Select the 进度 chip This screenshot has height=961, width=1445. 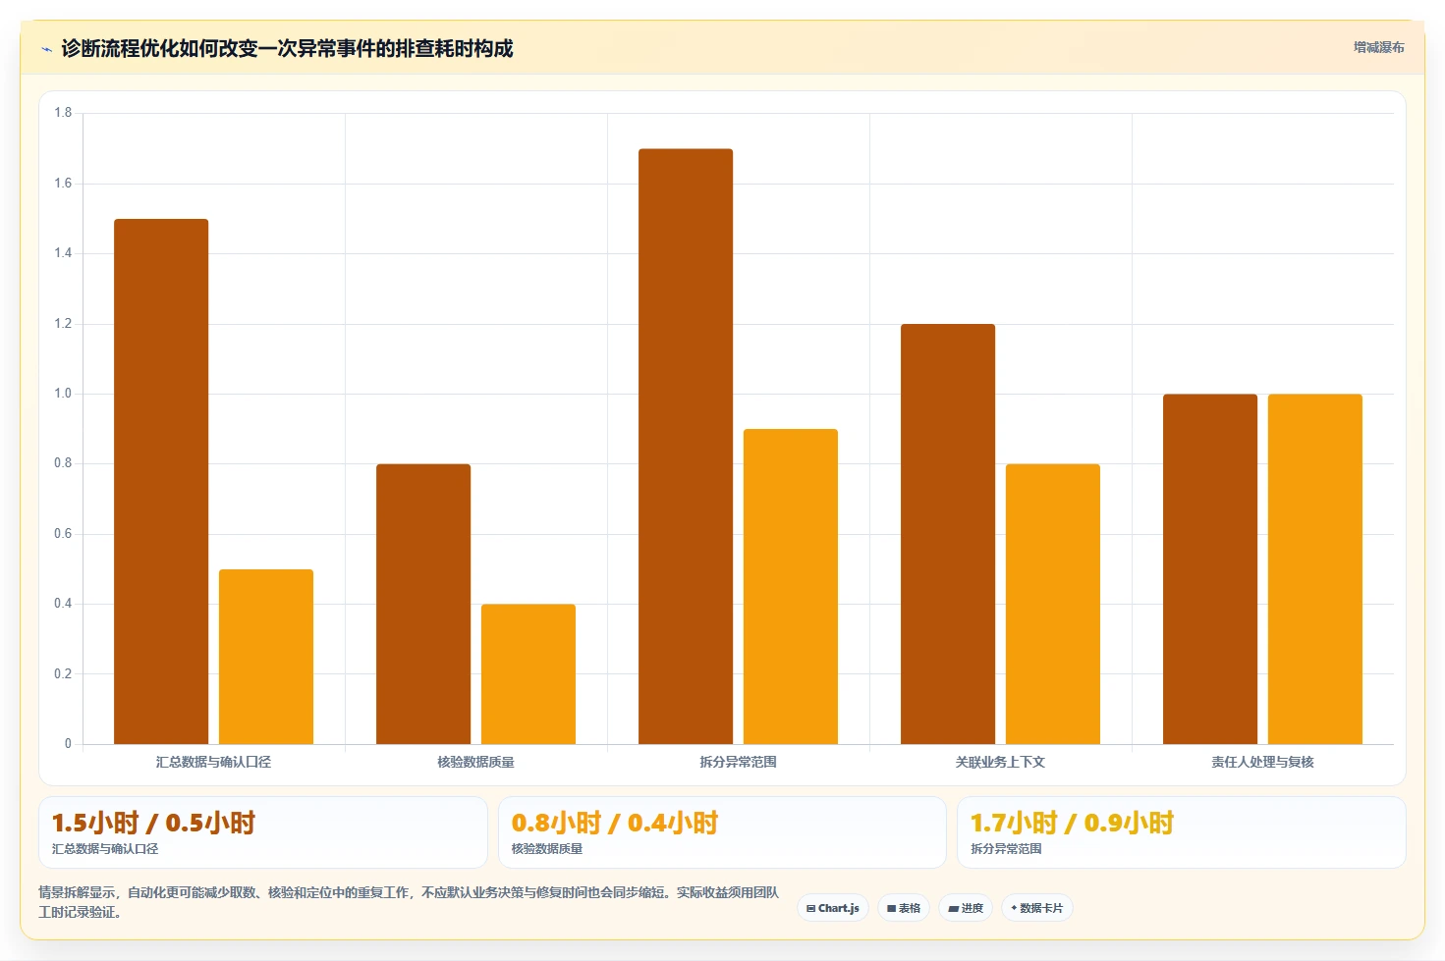pos(966,908)
